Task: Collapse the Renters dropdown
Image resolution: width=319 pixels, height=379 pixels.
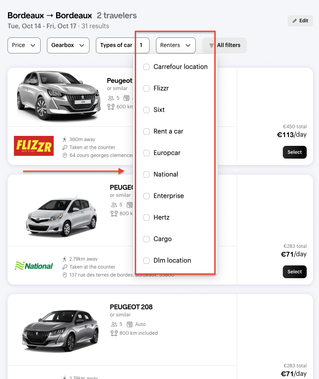Action: click(175, 45)
